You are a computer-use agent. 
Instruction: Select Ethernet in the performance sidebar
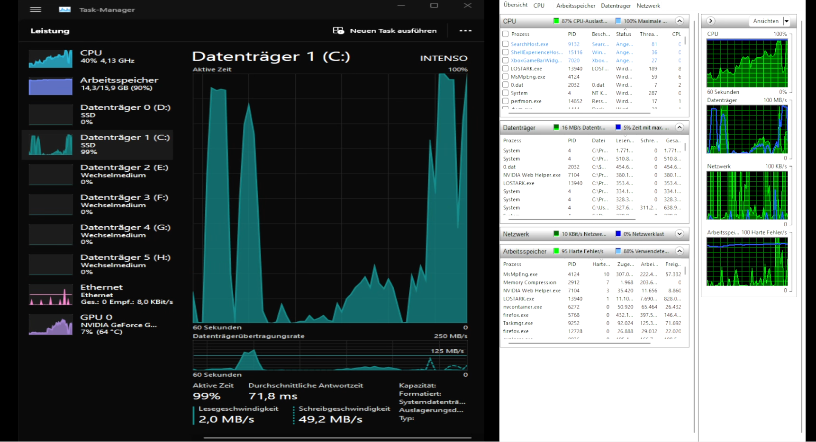coord(97,294)
